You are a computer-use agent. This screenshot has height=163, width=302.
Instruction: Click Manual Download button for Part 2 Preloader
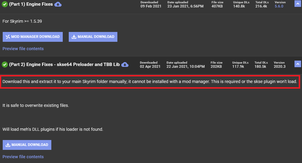click(27, 145)
